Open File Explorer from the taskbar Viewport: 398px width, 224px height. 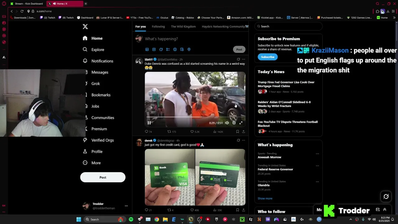(165, 219)
